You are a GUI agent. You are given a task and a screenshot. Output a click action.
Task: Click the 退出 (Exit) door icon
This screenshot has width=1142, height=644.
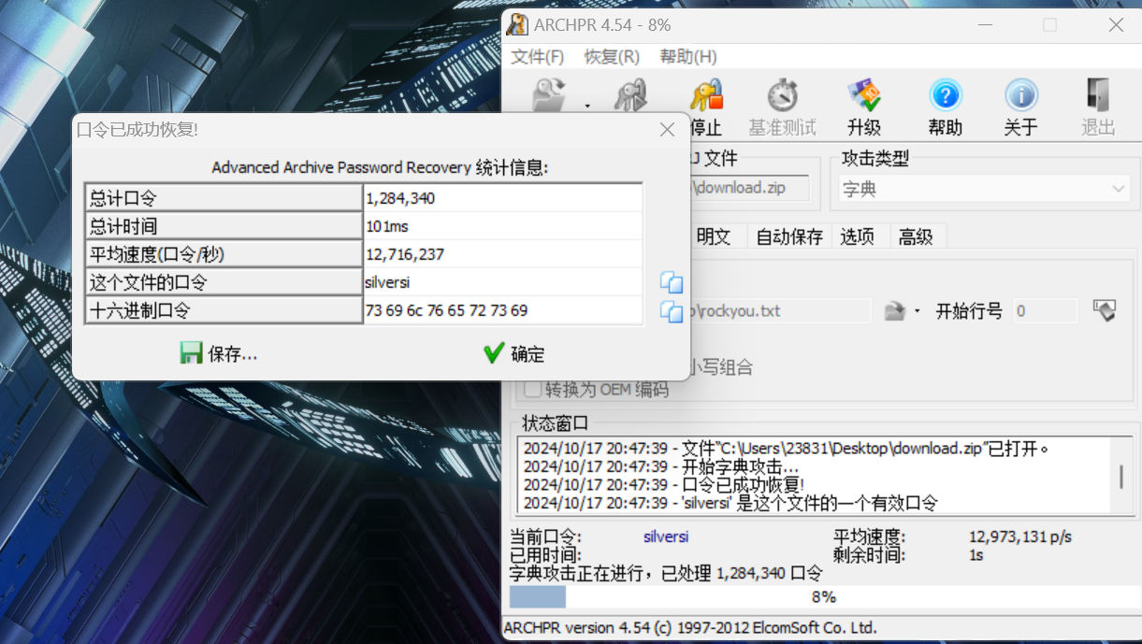coord(1098,107)
